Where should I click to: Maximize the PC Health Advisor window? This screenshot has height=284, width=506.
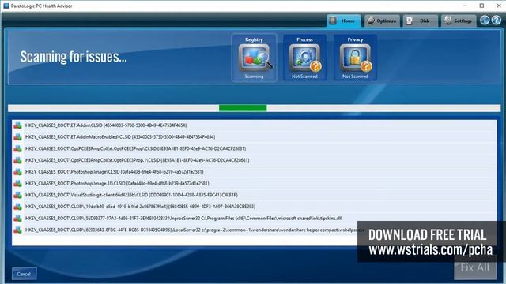click(x=481, y=6)
